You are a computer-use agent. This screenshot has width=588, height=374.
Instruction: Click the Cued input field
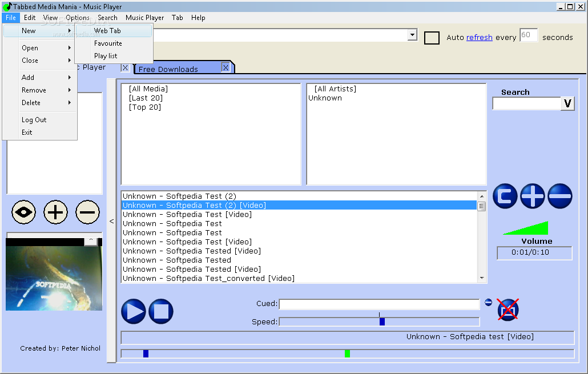coord(379,304)
